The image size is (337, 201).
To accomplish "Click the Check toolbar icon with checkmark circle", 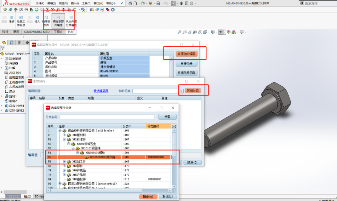I will tap(102, 10).
